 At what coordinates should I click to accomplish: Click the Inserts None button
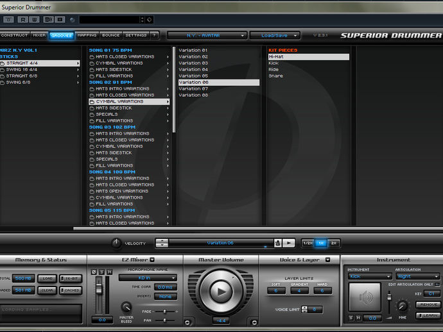tap(166, 297)
